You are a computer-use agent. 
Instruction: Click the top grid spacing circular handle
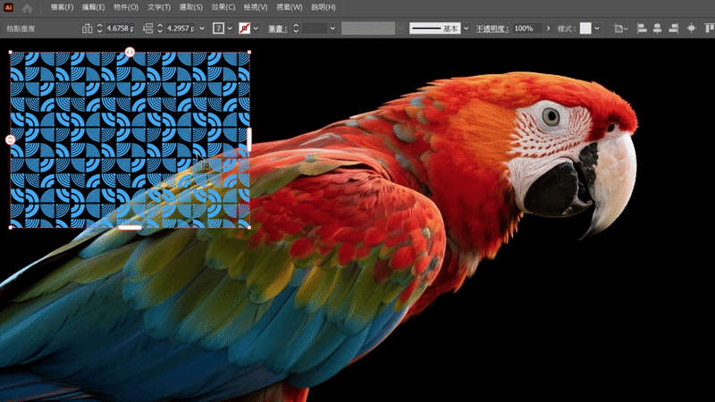point(130,52)
